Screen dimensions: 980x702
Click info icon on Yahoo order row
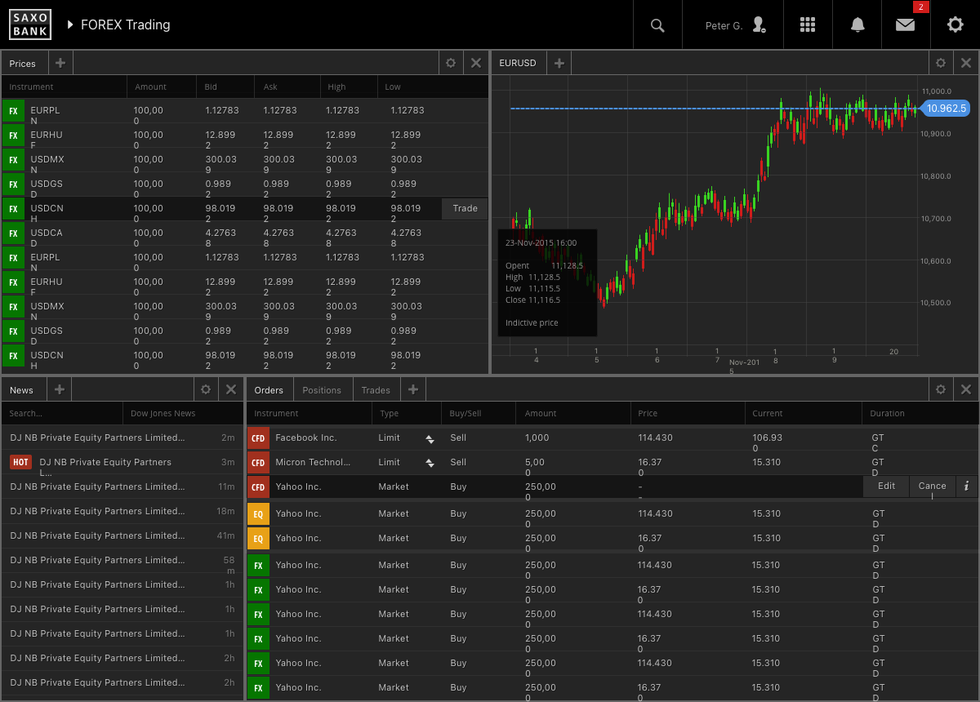coord(966,486)
